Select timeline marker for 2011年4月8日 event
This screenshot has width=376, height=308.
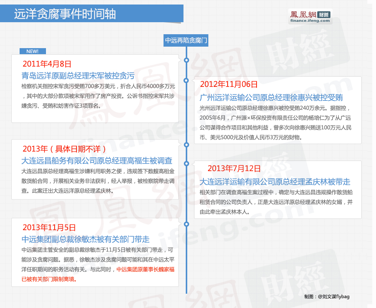click(186, 60)
